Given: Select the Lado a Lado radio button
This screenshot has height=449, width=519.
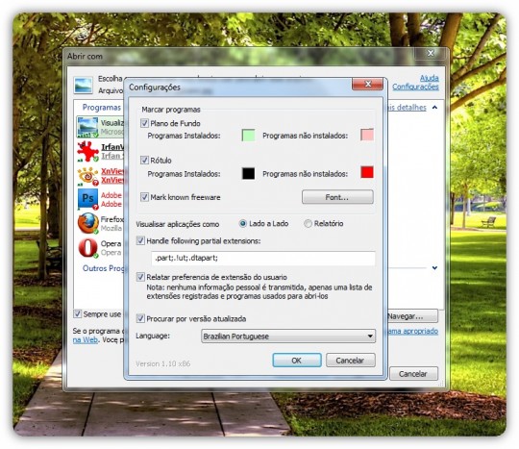Looking at the screenshot, I should pos(242,223).
